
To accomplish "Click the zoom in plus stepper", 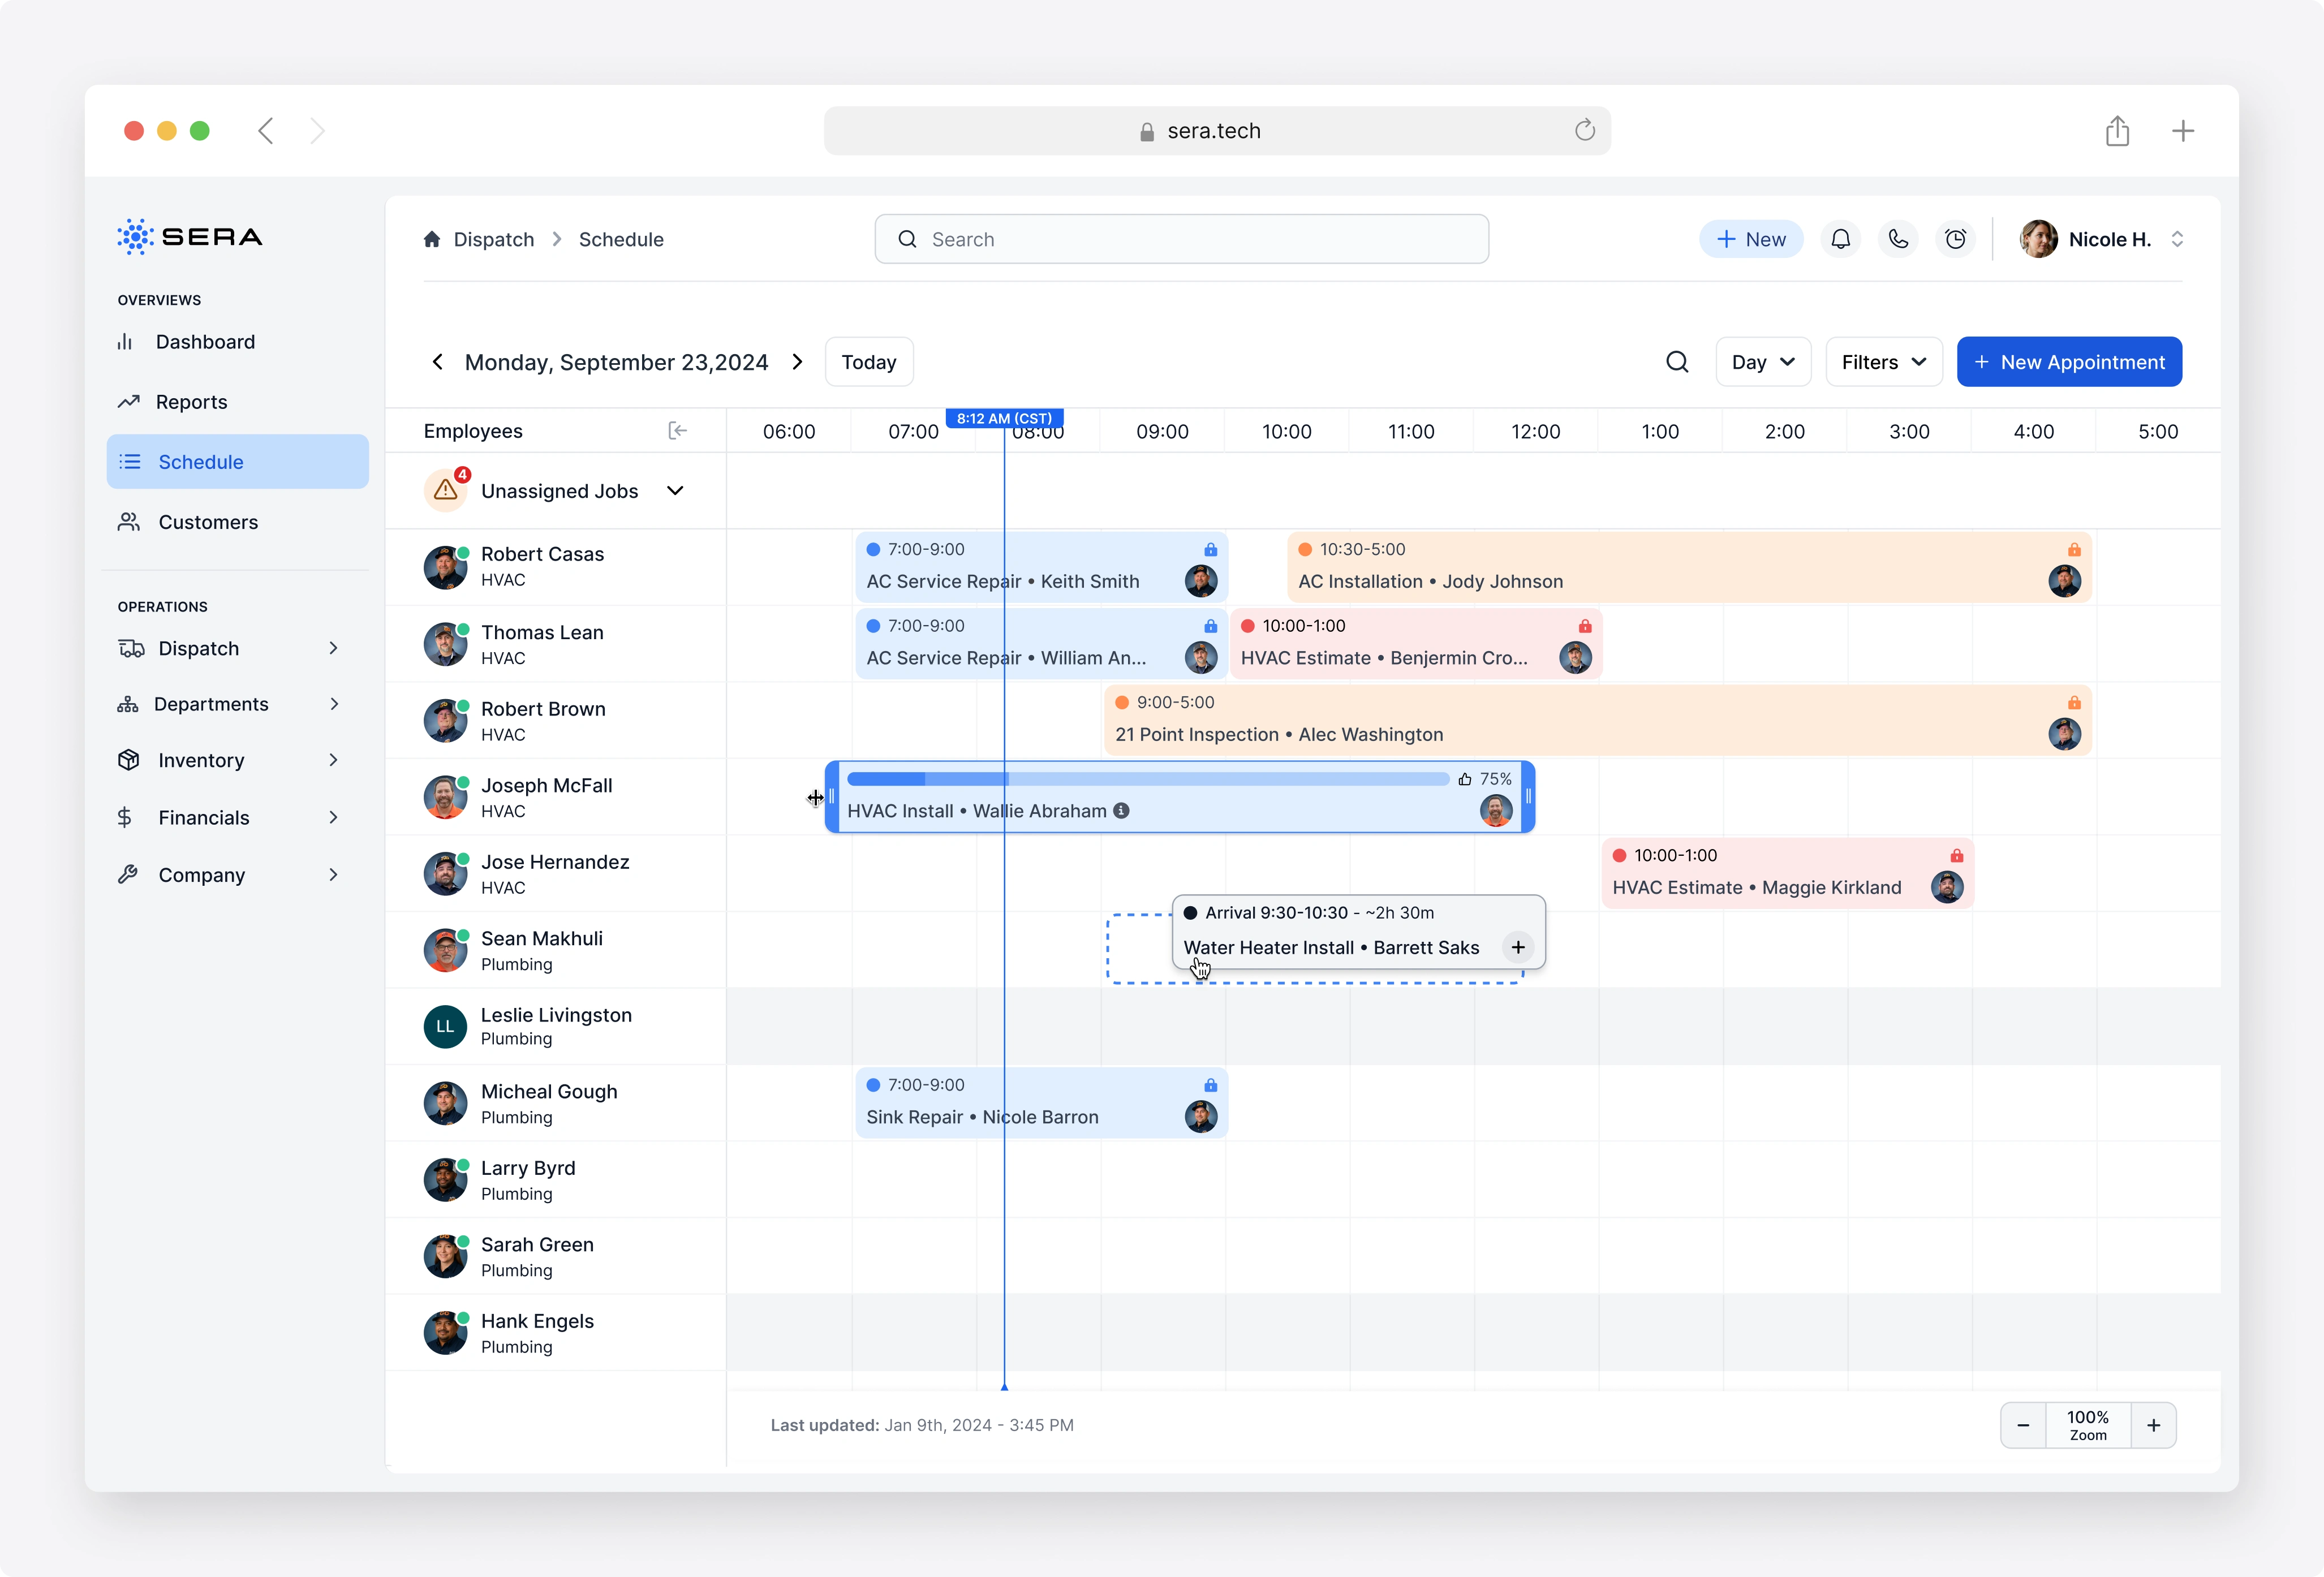I will pos(2153,1425).
